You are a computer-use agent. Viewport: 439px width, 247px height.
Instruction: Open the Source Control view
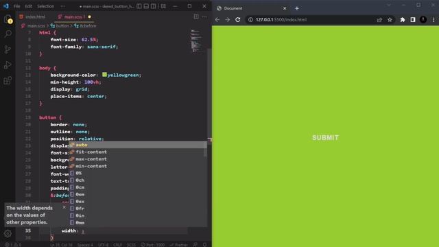8,49
